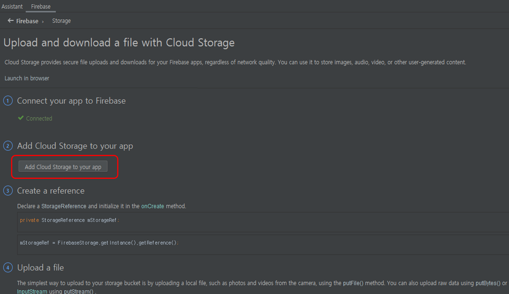
Task: Select the Create a reference heading
Action: click(x=51, y=191)
